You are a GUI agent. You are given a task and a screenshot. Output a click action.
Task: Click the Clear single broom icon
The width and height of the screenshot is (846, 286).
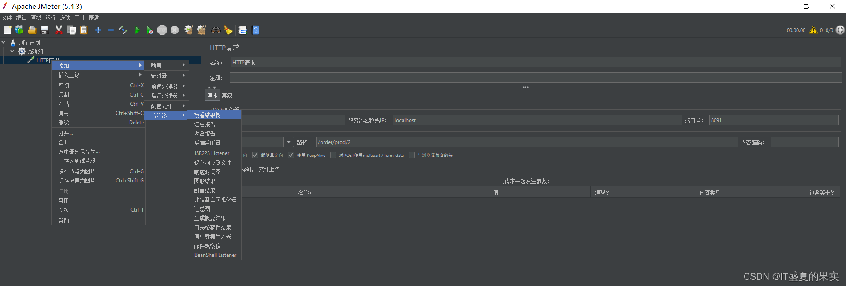[x=189, y=30]
